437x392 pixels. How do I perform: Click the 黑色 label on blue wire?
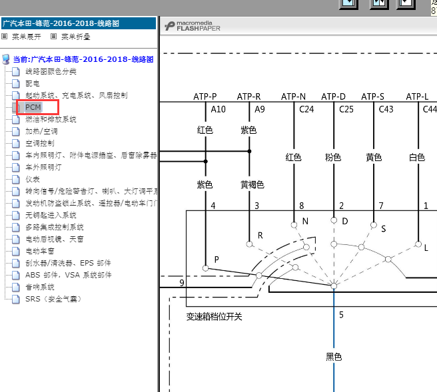pos(334,357)
